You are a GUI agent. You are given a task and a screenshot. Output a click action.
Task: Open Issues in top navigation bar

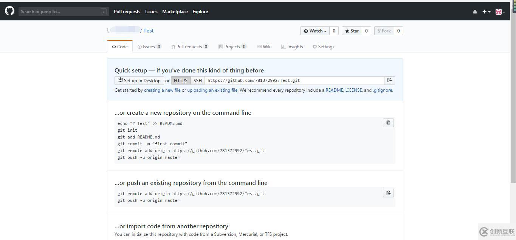pyautogui.click(x=151, y=12)
